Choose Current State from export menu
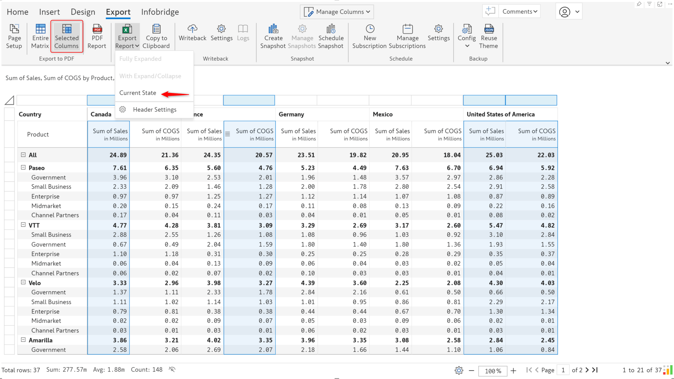 point(138,93)
